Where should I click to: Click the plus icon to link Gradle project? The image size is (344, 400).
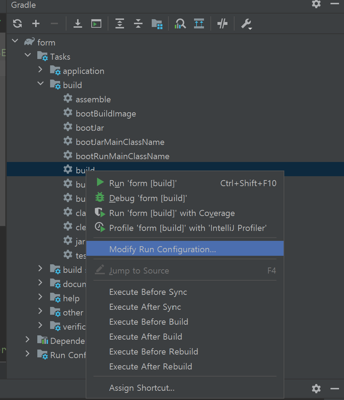pyautogui.click(x=36, y=24)
